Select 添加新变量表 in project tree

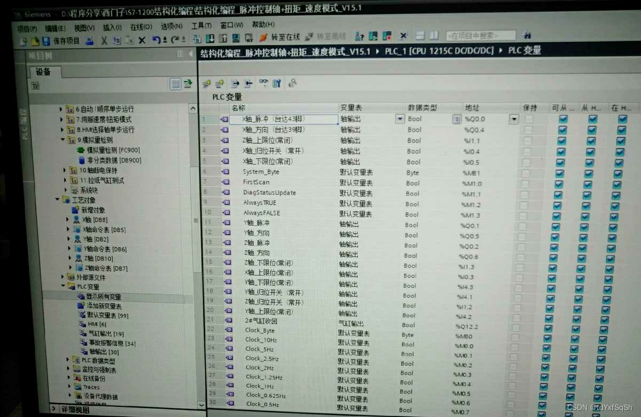click(99, 306)
